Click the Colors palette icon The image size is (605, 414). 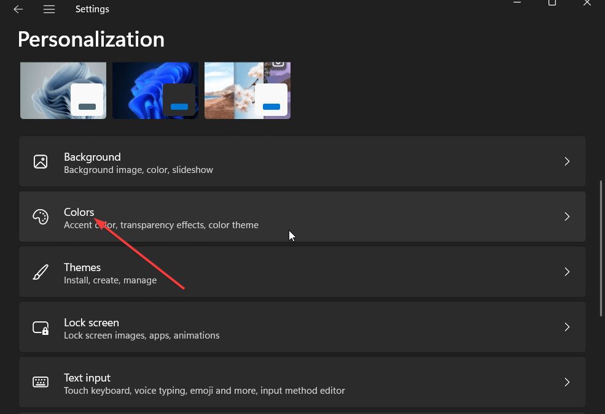(41, 217)
